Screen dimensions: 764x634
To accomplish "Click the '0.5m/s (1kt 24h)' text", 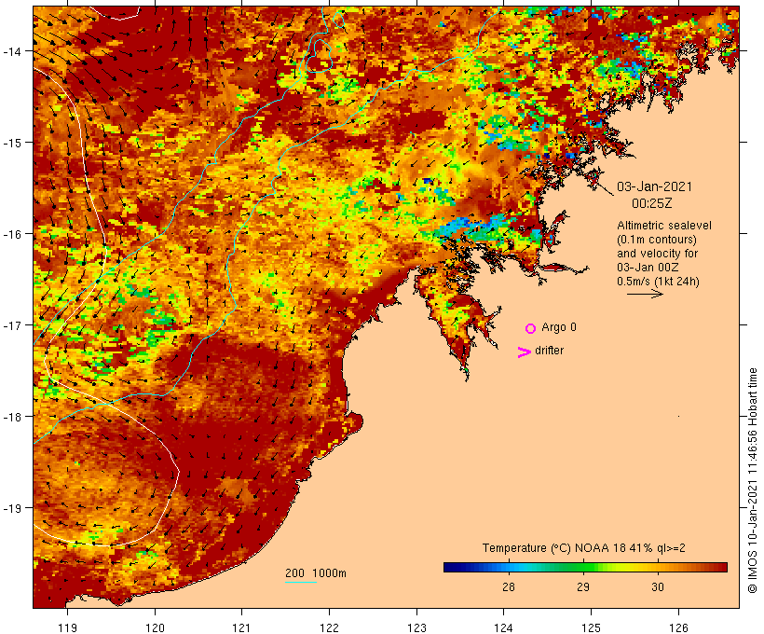I will tap(658, 282).
